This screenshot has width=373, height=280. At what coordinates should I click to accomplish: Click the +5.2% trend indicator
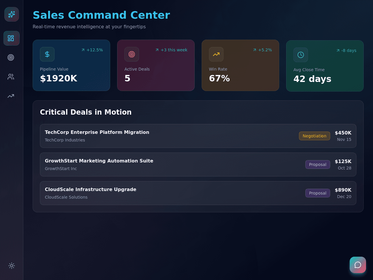tap(262, 50)
